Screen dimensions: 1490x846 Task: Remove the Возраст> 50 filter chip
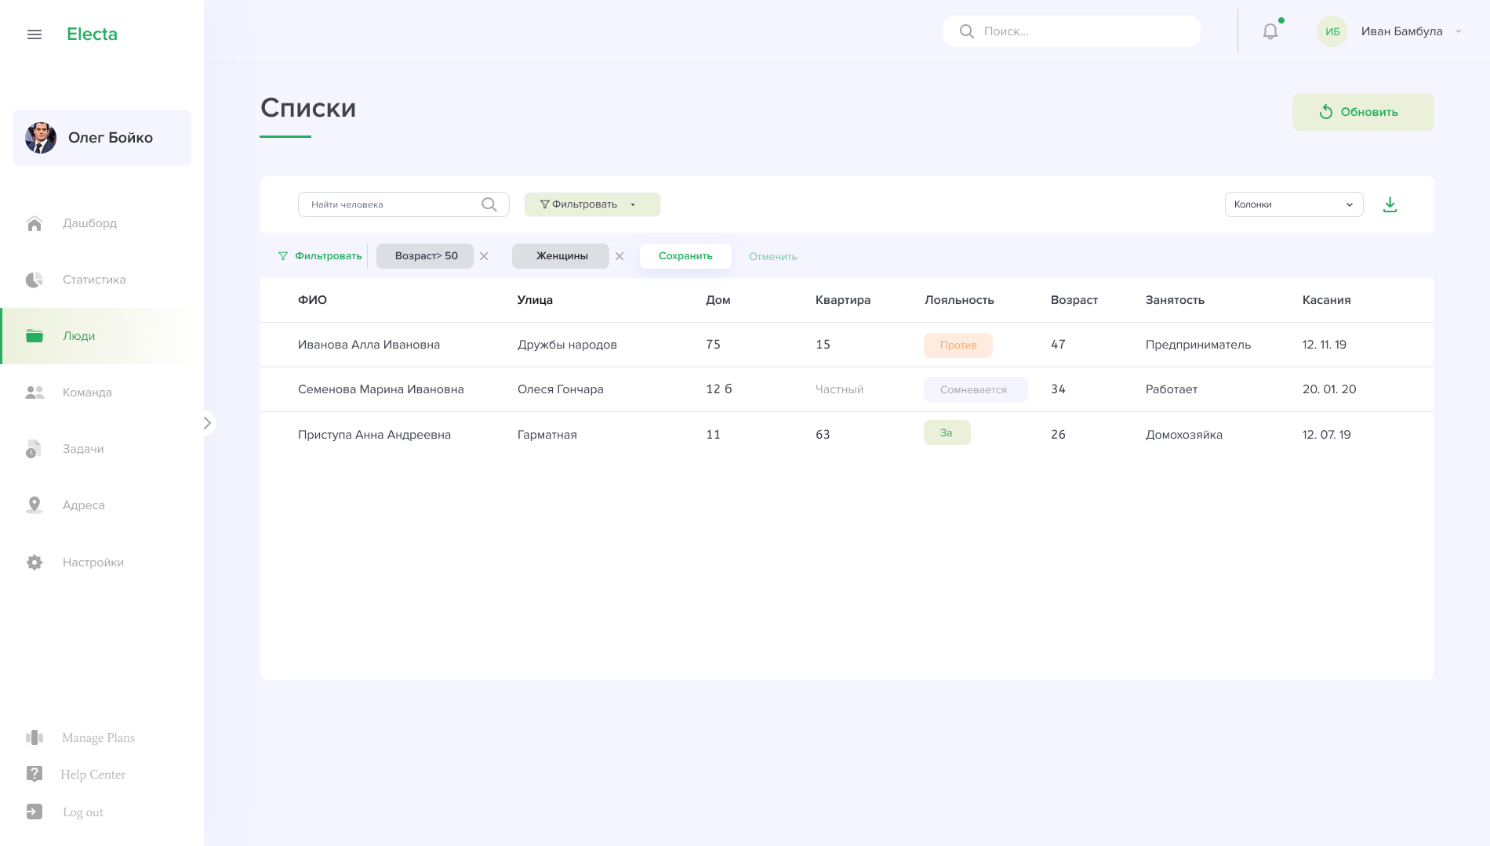[x=484, y=256]
